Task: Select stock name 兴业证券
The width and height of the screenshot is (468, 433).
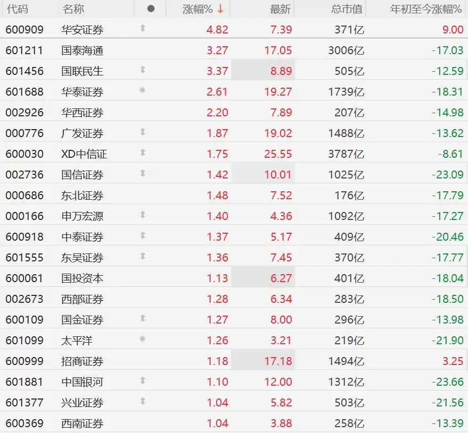Action: click(x=82, y=402)
